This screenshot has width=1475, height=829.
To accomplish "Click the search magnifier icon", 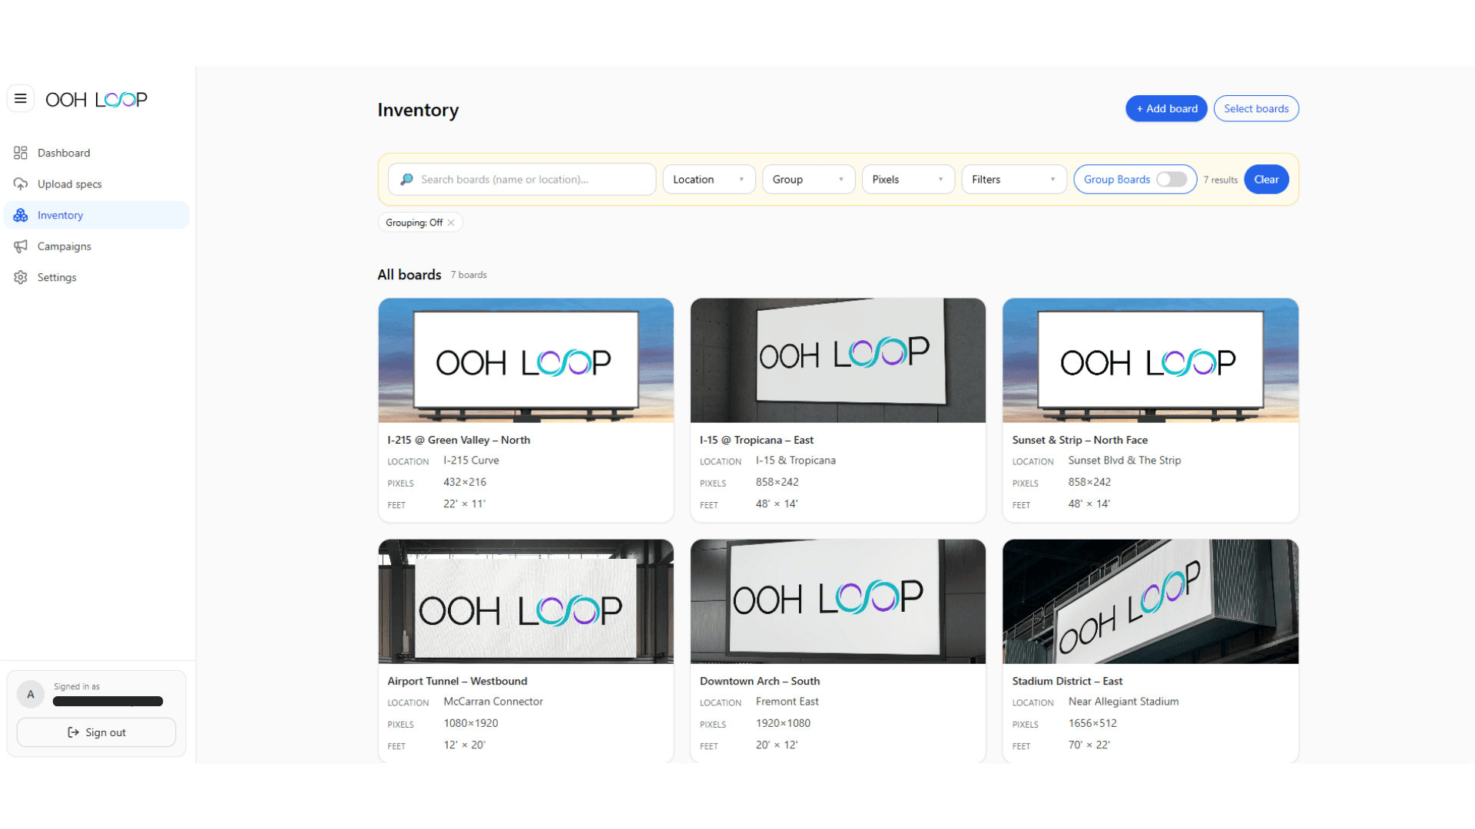I will coord(406,179).
